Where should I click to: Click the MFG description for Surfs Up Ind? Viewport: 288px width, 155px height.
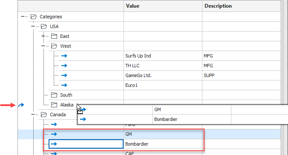click(208, 56)
